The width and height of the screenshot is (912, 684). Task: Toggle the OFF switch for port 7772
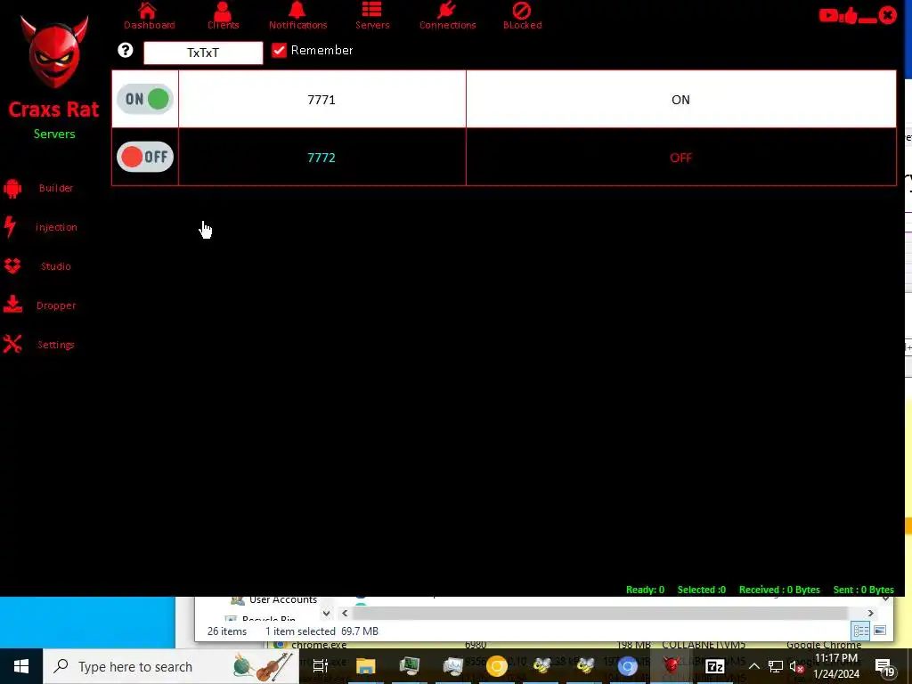(145, 157)
